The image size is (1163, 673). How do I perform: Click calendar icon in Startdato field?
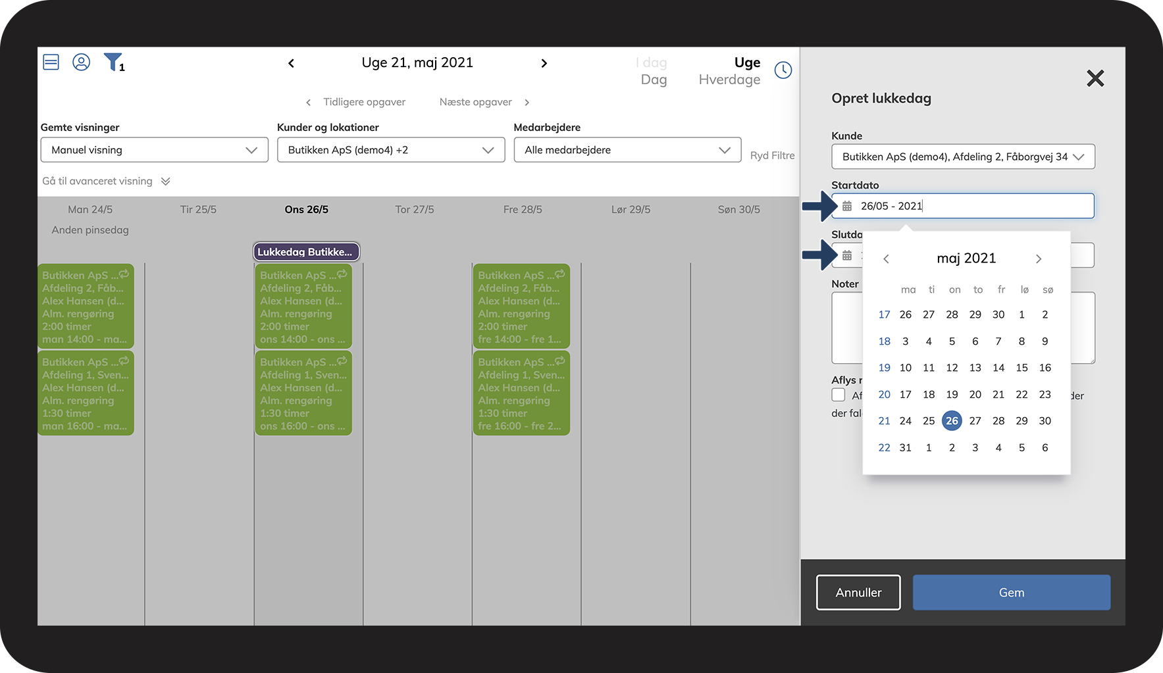pos(847,207)
